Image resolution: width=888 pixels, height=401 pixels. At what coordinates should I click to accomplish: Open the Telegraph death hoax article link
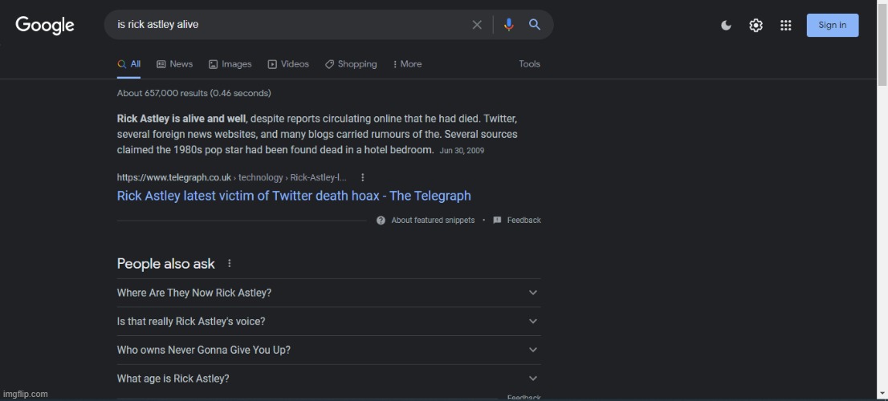point(294,196)
